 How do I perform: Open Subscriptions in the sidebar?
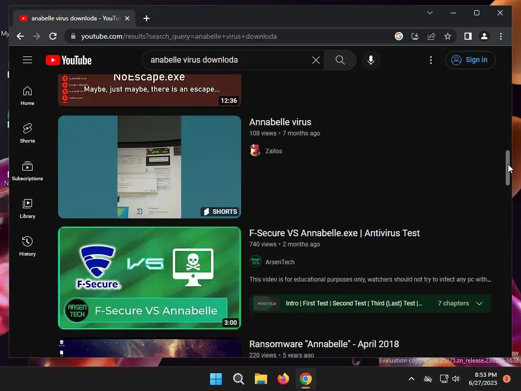coord(27,171)
